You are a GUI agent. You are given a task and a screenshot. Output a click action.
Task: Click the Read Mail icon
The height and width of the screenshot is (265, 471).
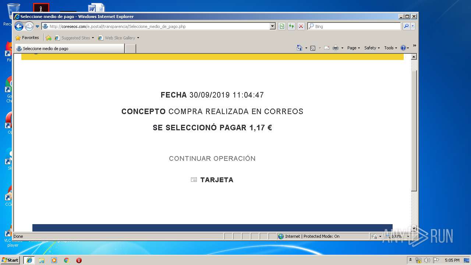tap(327, 48)
